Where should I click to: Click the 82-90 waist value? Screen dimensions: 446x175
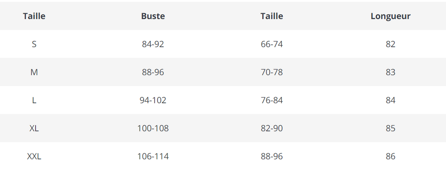tap(272, 128)
